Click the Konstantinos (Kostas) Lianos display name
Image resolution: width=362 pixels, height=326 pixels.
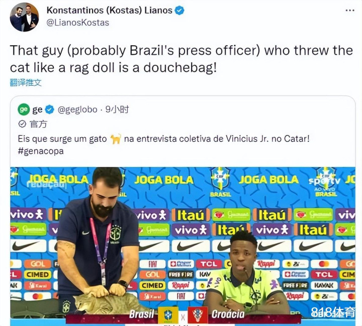pos(110,11)
